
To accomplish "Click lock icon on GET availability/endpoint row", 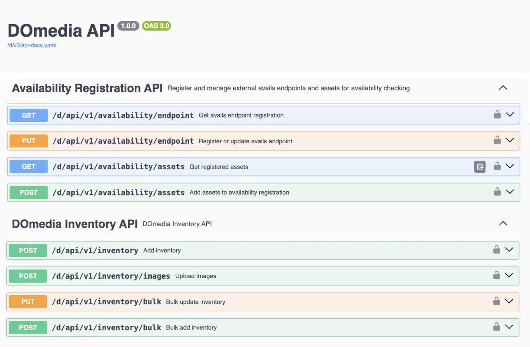I will click(x=497, y=115).
